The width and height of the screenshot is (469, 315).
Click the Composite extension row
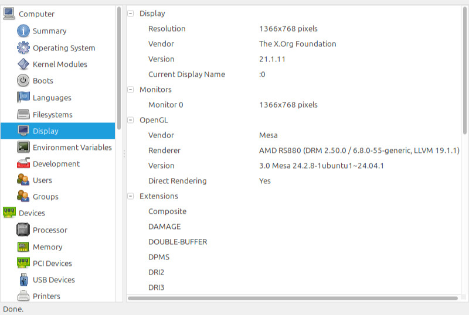click(x=294, y=211)
